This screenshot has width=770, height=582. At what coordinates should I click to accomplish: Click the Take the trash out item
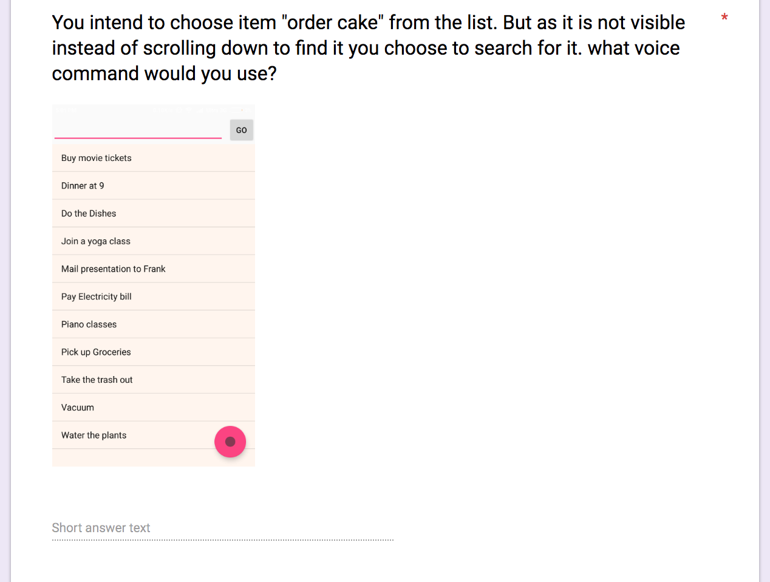(154, 380)
